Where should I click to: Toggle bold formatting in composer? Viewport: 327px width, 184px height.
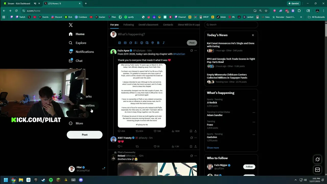tap(158, 43)
